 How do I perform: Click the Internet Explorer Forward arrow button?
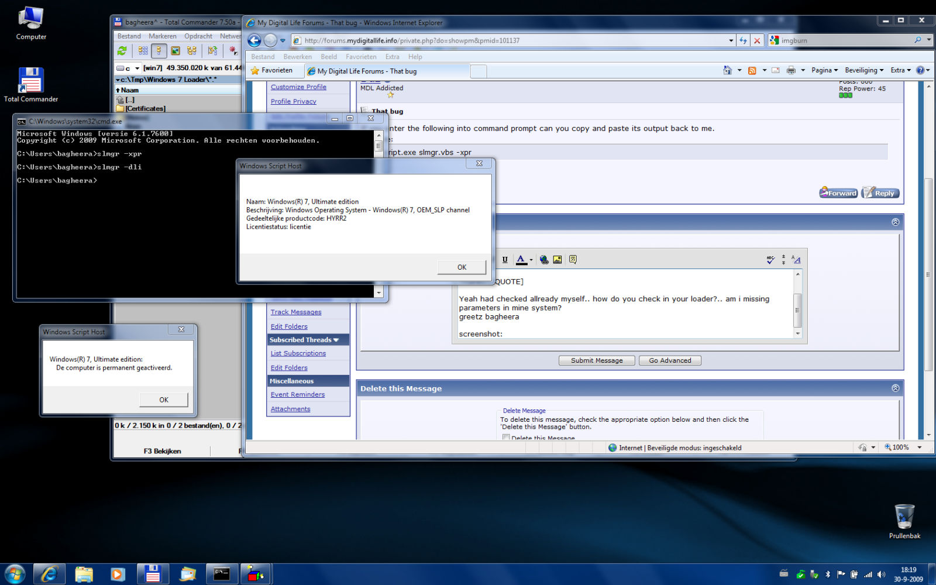270,40
